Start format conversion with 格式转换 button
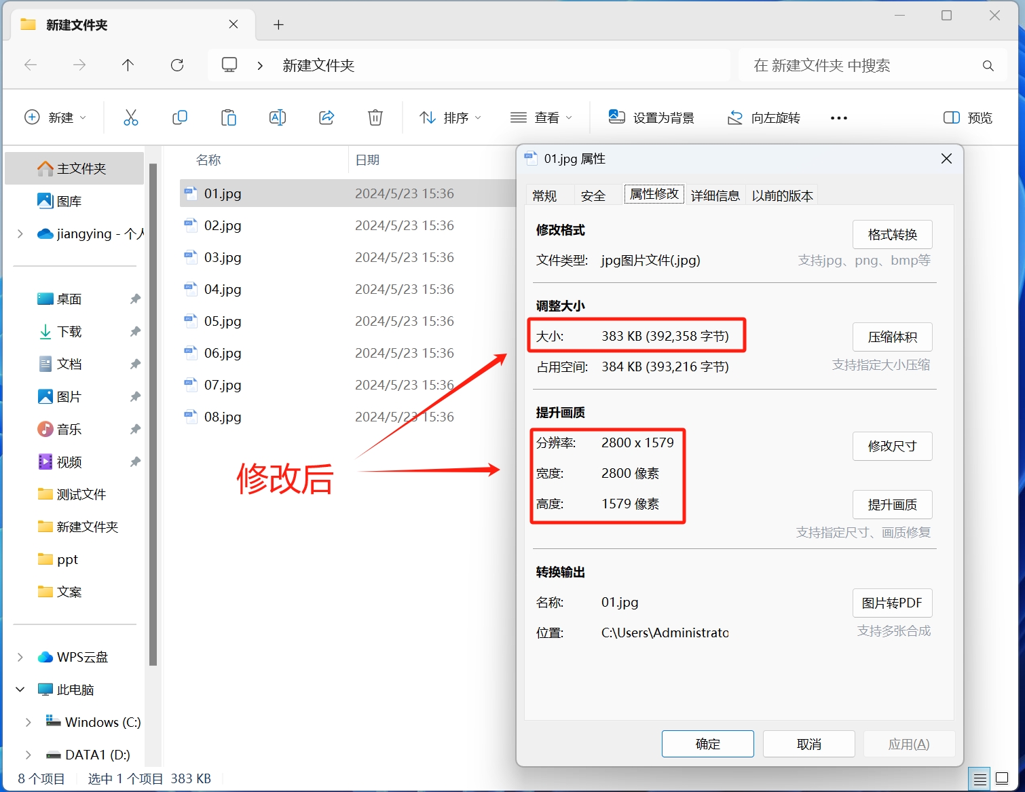Image resolution: width=1025 pixels, height=792 pixels. [892, 234]
